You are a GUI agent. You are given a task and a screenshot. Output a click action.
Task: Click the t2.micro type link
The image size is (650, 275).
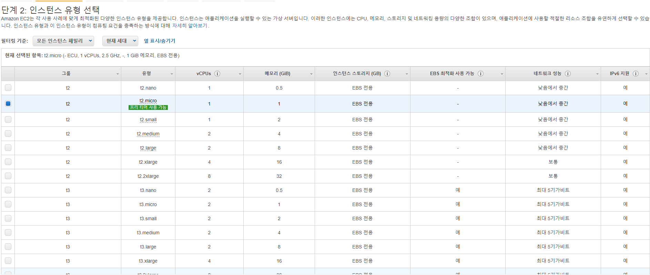click(x=148, y=101)
